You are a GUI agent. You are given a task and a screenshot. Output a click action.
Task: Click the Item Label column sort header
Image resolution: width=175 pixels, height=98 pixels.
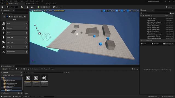click(x=148, y=16)
